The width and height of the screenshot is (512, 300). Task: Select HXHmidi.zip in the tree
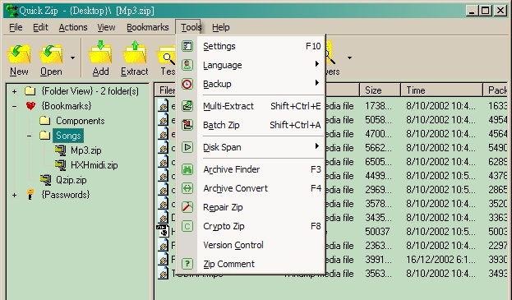click(94, 165)
